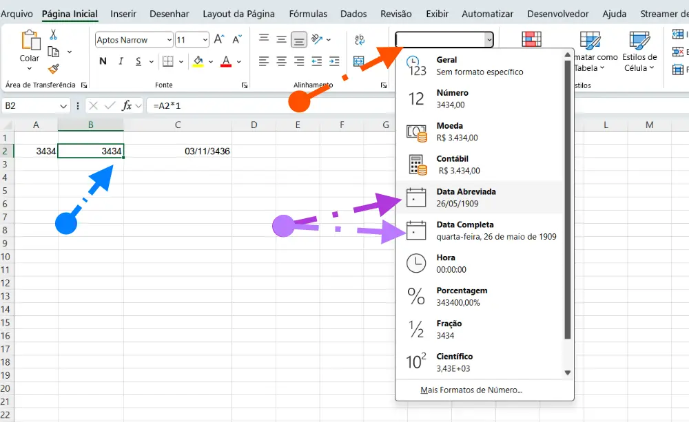Image resolution: width=689 pixels, height=422 pixels.
Task: Click the Estilos de Célula icon
Action: (x=639, y=50)
